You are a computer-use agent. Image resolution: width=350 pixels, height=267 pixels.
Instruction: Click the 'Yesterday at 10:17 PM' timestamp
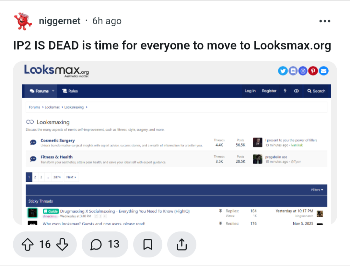coord(294,211)
